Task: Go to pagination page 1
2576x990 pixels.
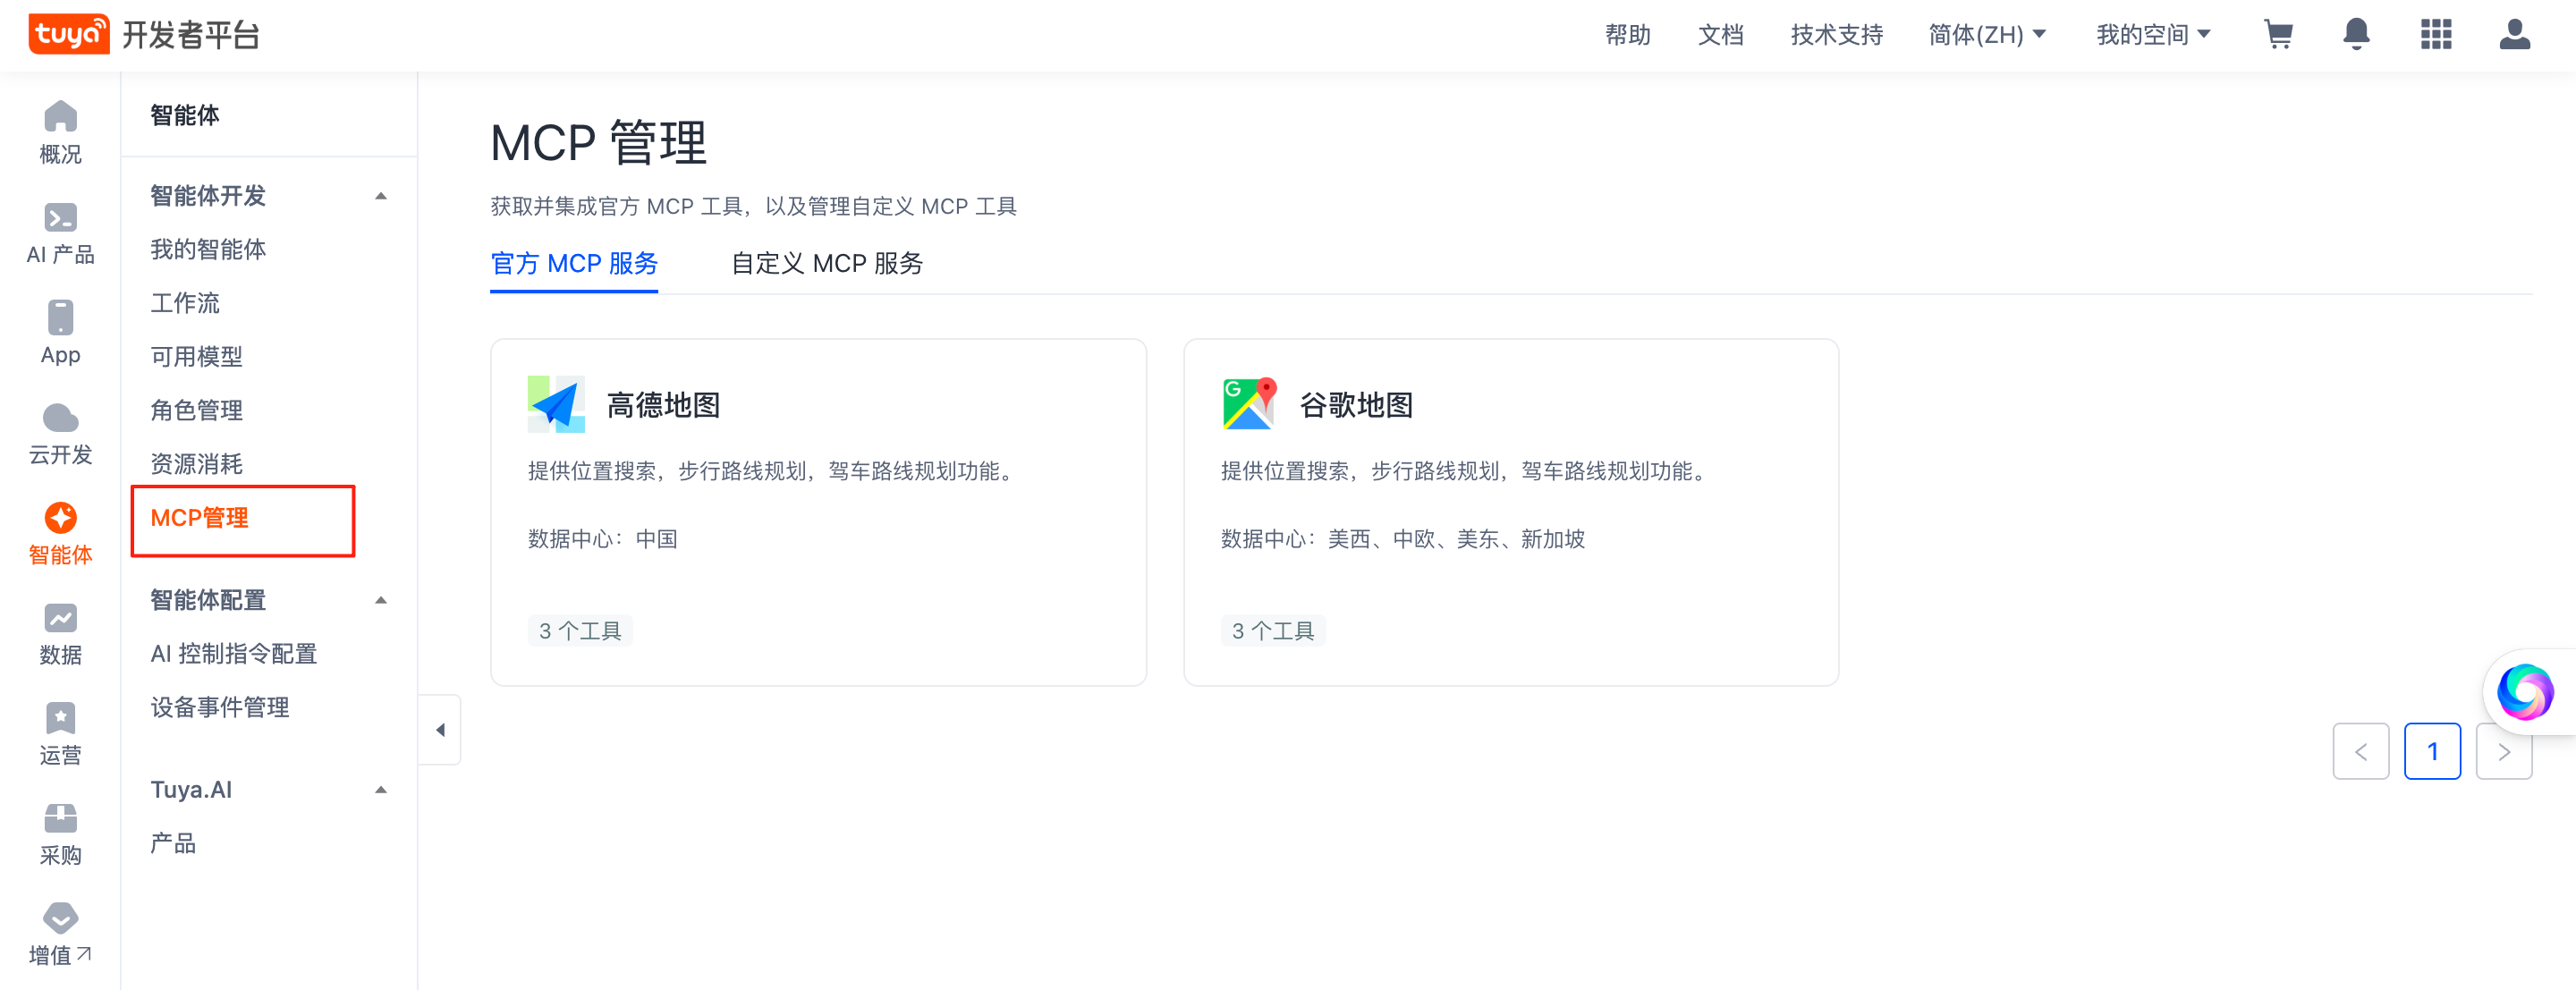Action: [2432, 751]
